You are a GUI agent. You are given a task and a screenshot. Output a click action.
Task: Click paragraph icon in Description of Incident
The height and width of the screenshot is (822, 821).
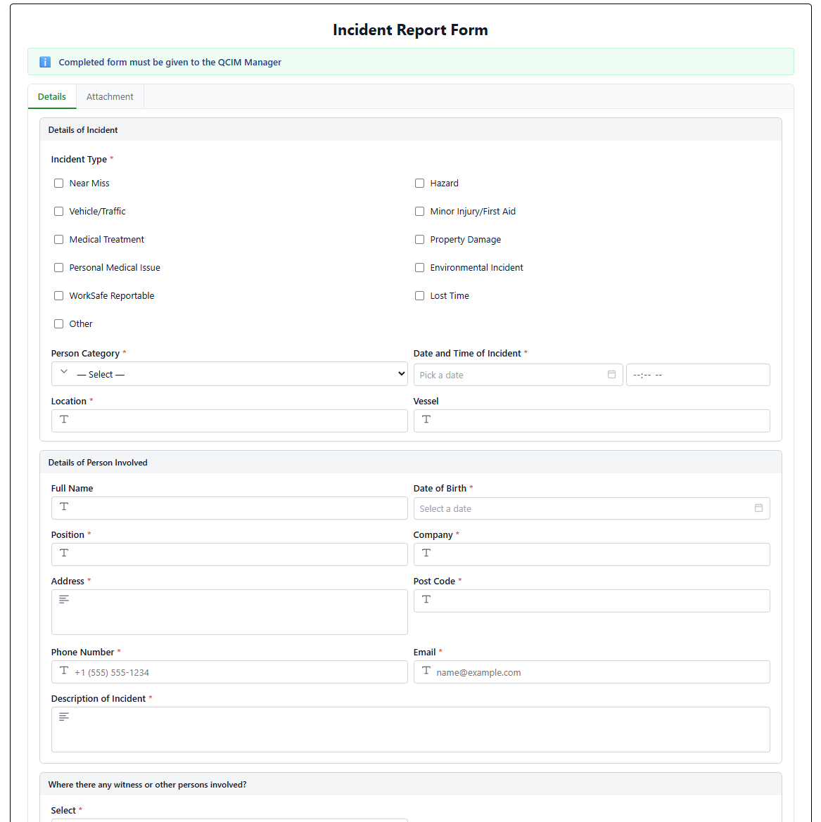click(x=64, y=717)
